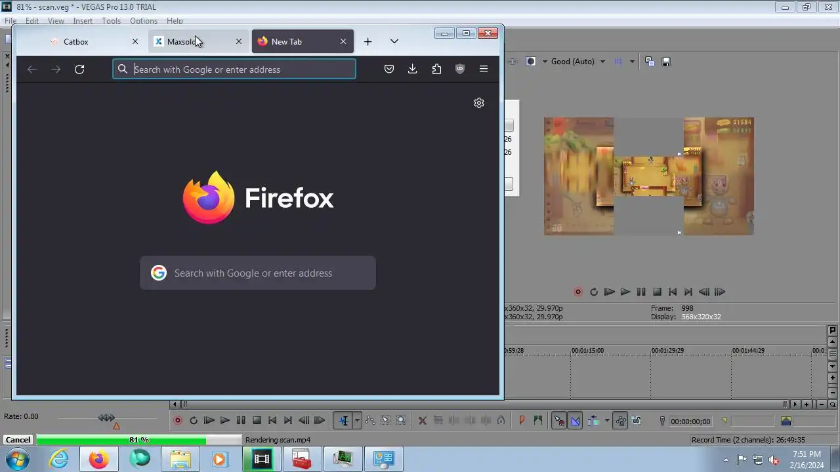Screen dimensions: 840x472
Task: Toggle loop playback in bottom timeline transport
Action: pos(194,420)
